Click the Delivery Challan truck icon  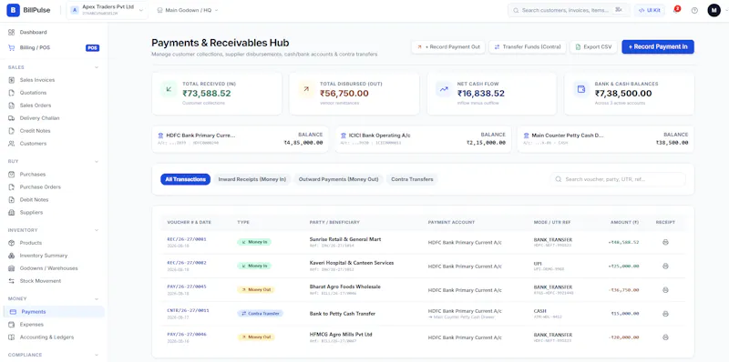(x=12, y=118)
